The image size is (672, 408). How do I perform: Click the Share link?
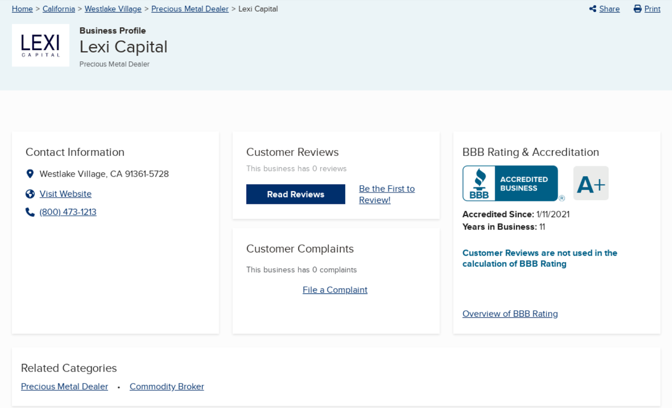[x=609, y=9]
